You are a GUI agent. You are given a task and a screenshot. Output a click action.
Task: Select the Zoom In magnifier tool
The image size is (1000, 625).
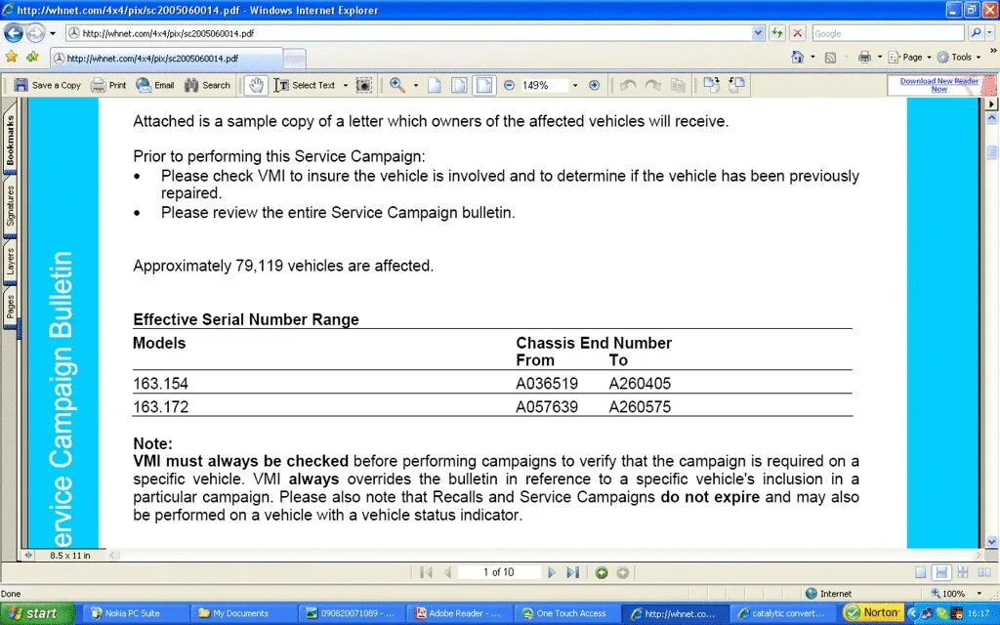[x=397, y=85]
